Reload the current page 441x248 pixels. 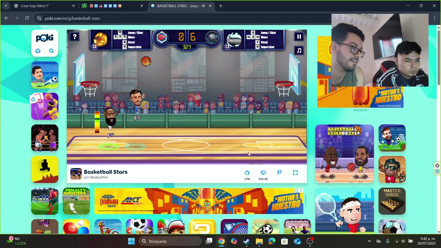27,18
